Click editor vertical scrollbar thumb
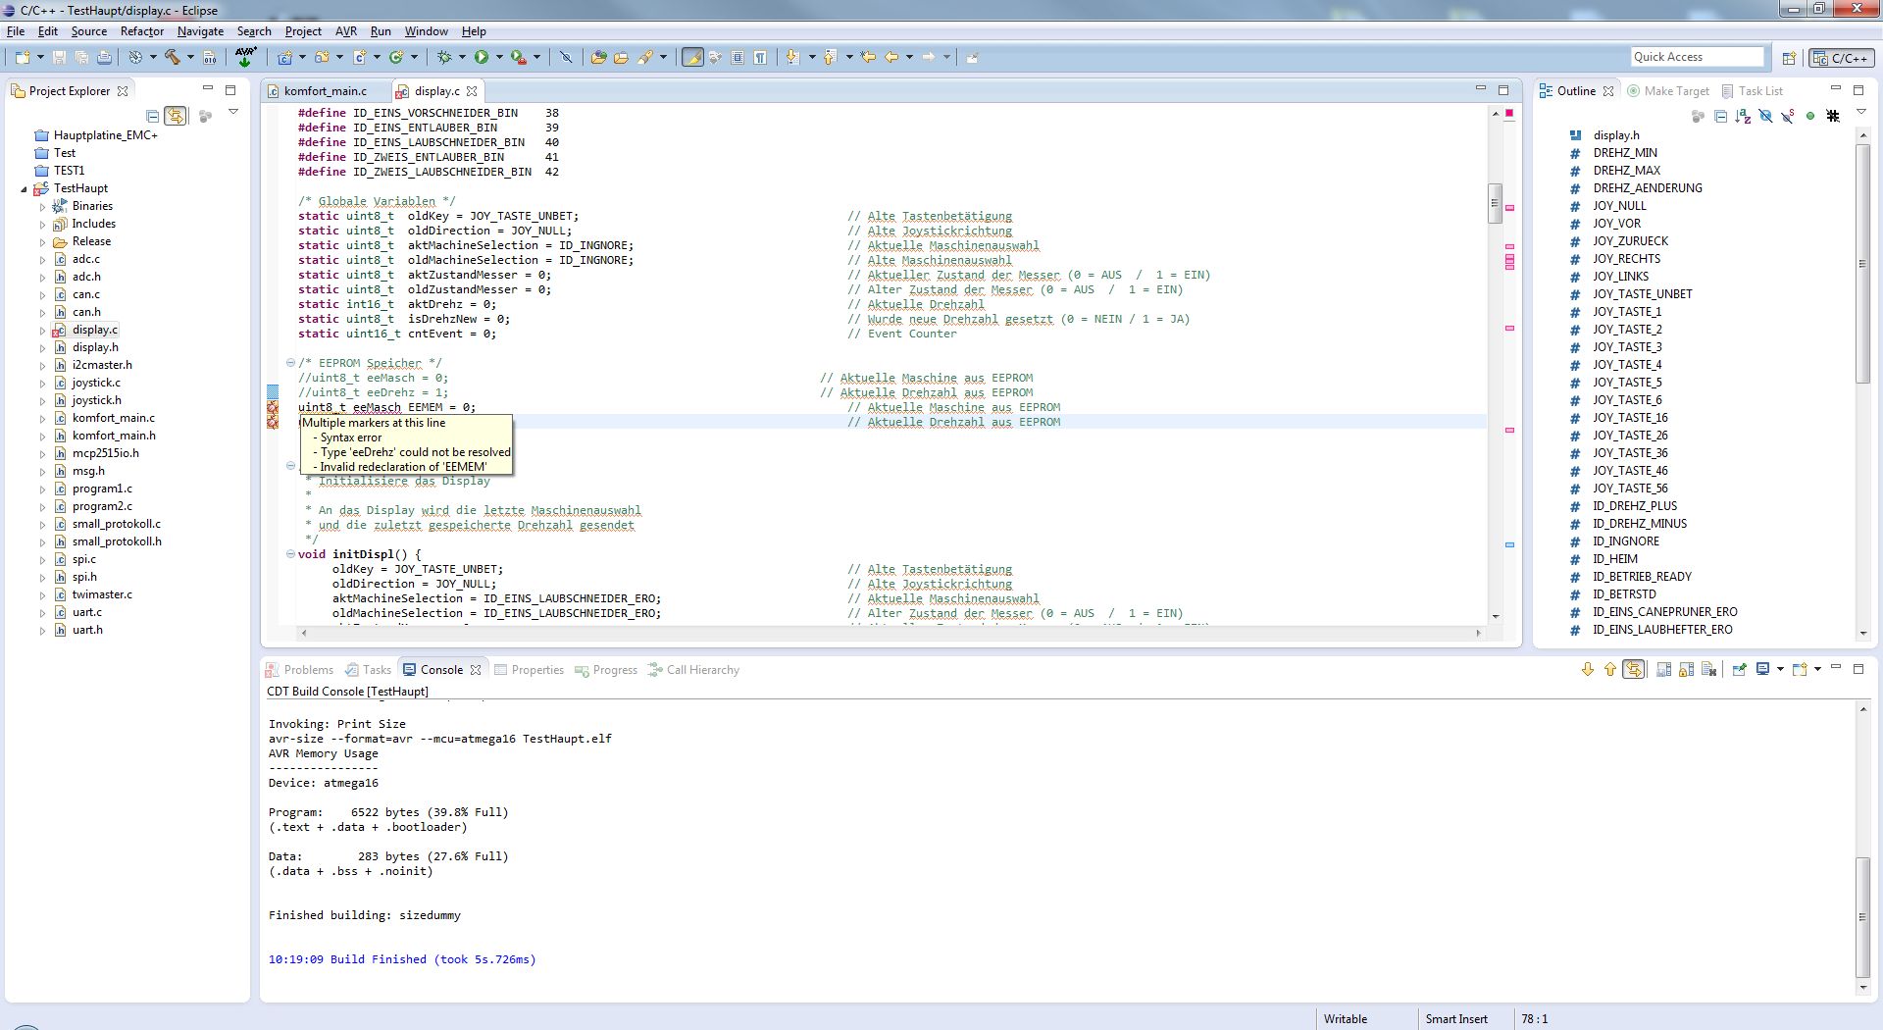Image resolution: width=1883 pixels, height=1030 pixels. (1495, 204)
